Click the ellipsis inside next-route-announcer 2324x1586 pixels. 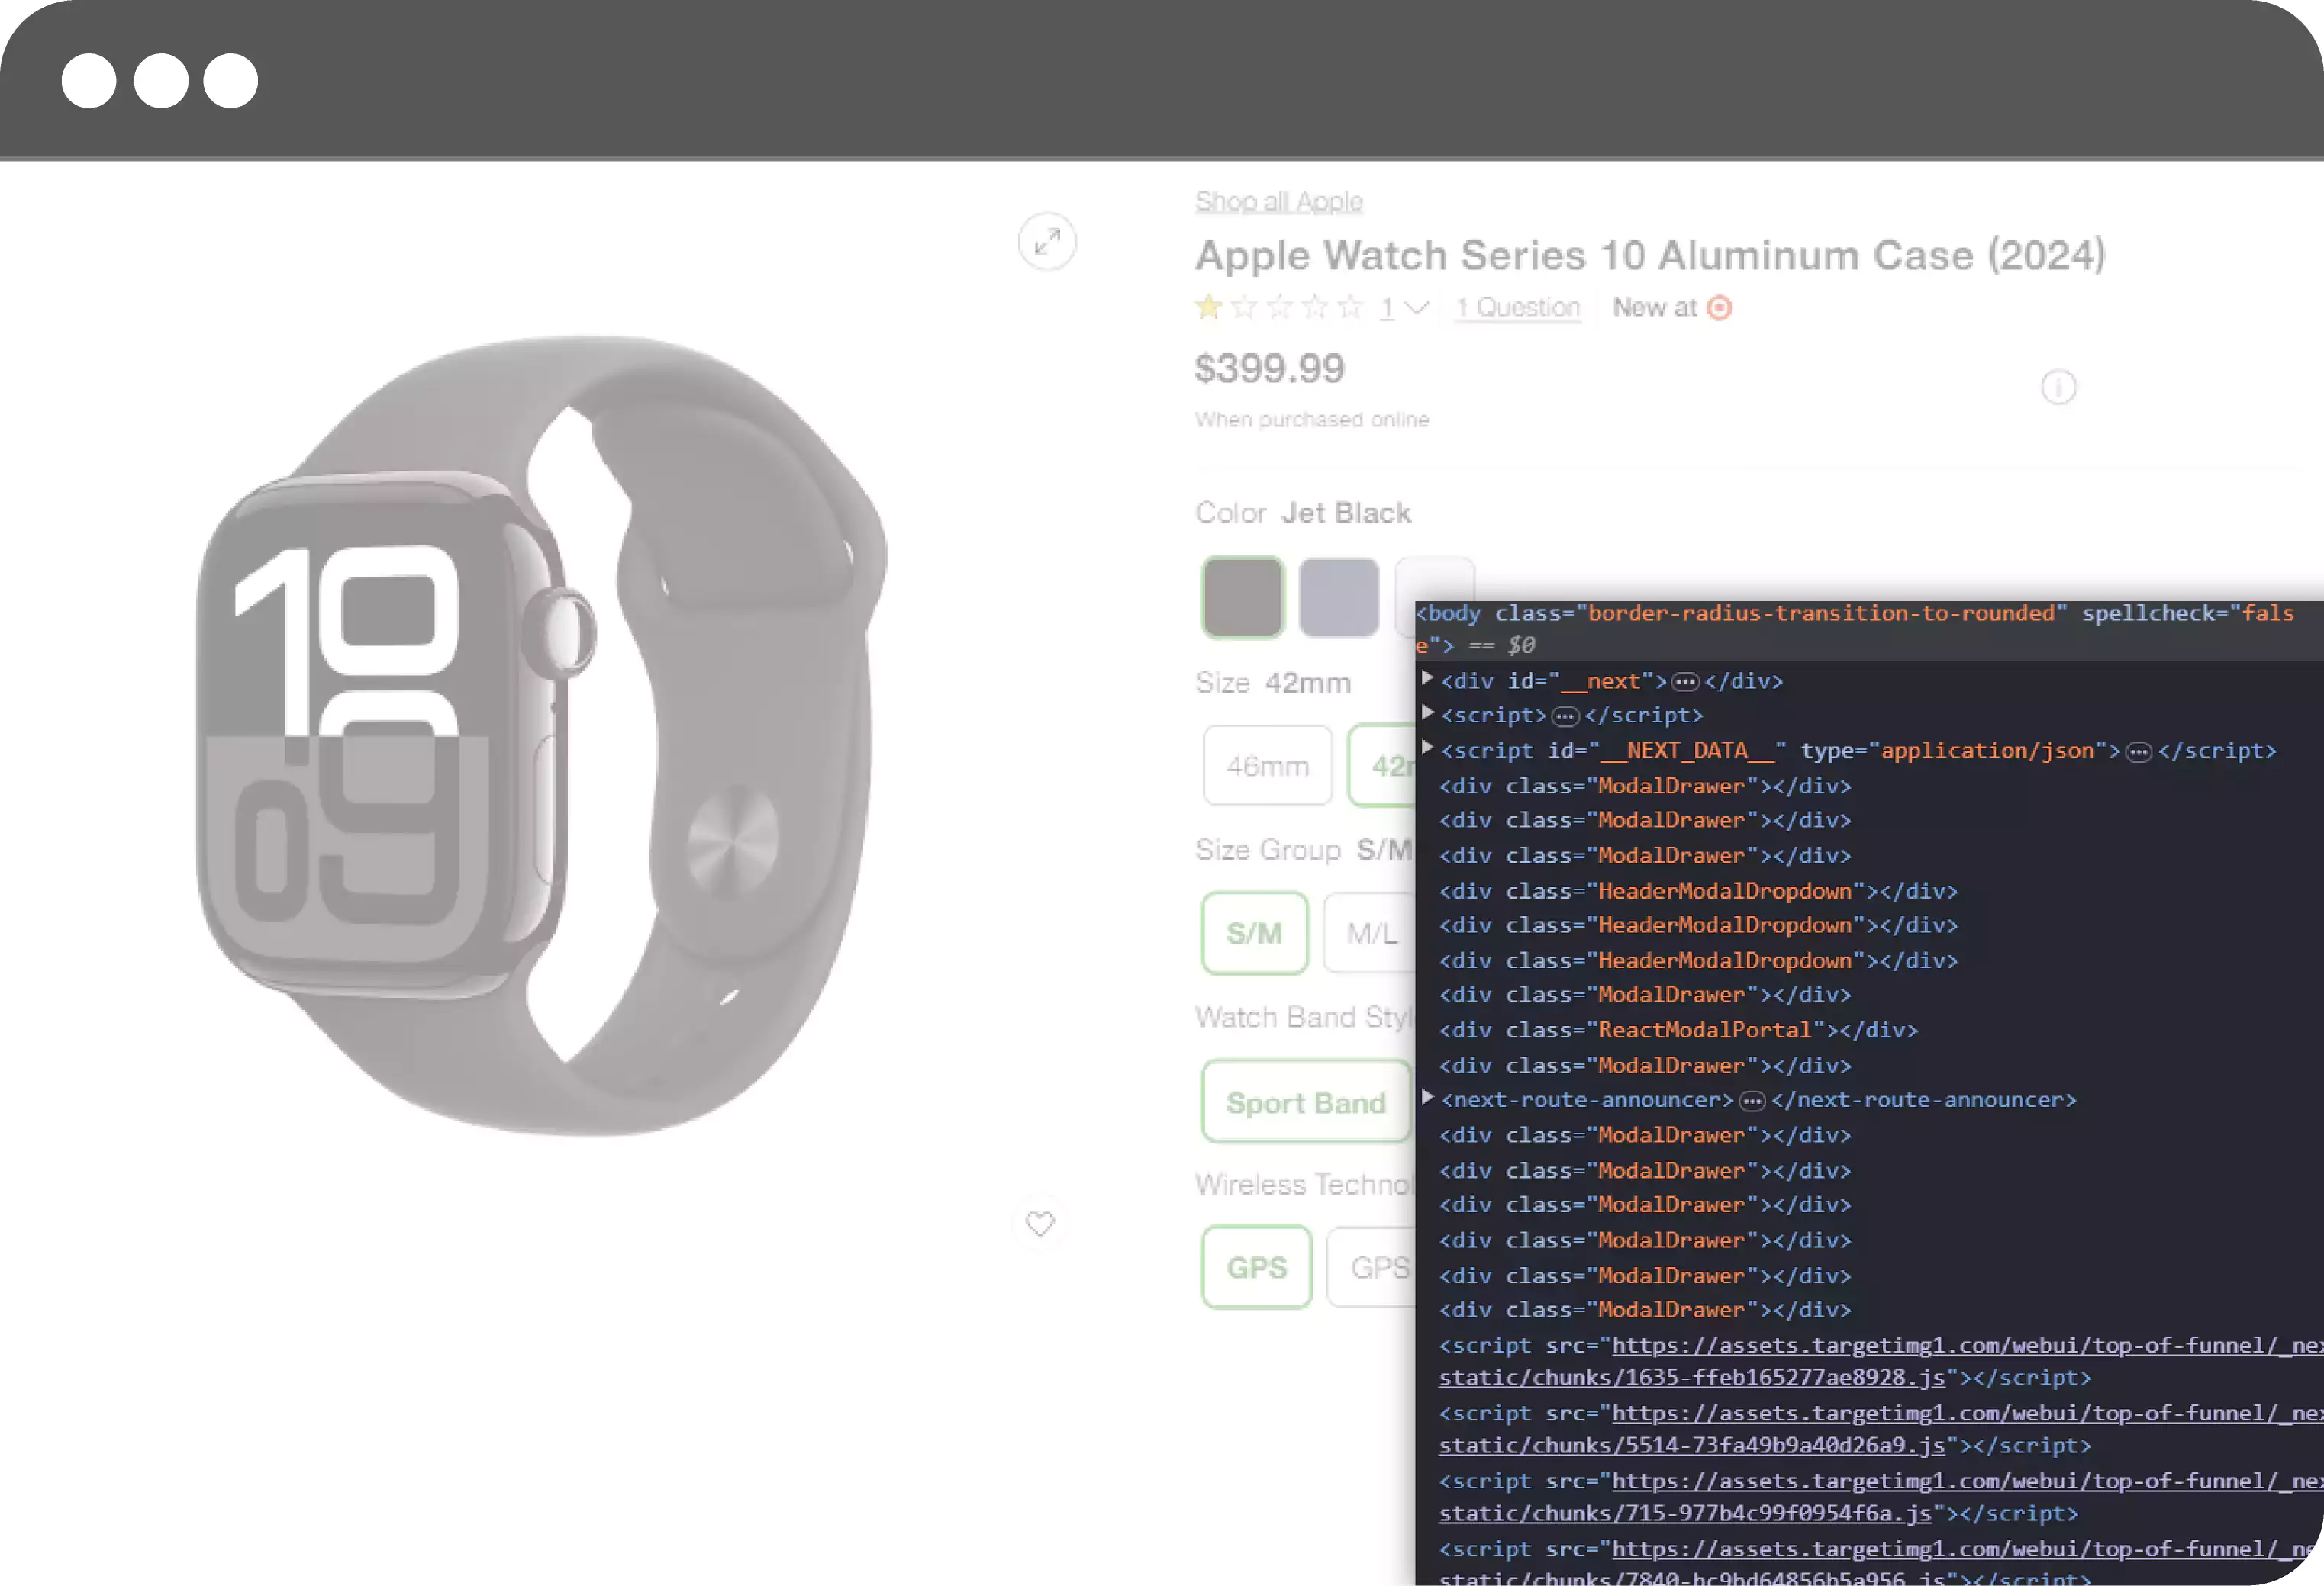tap(1752, 1100)
